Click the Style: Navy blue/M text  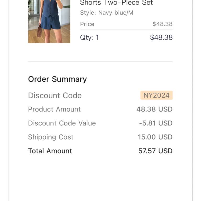(x=107, y=13)
